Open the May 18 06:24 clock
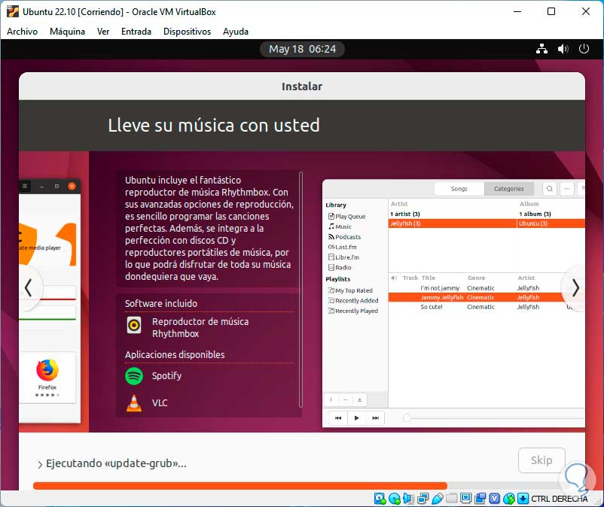Viewport: 604px width, 507px height. 303,49
